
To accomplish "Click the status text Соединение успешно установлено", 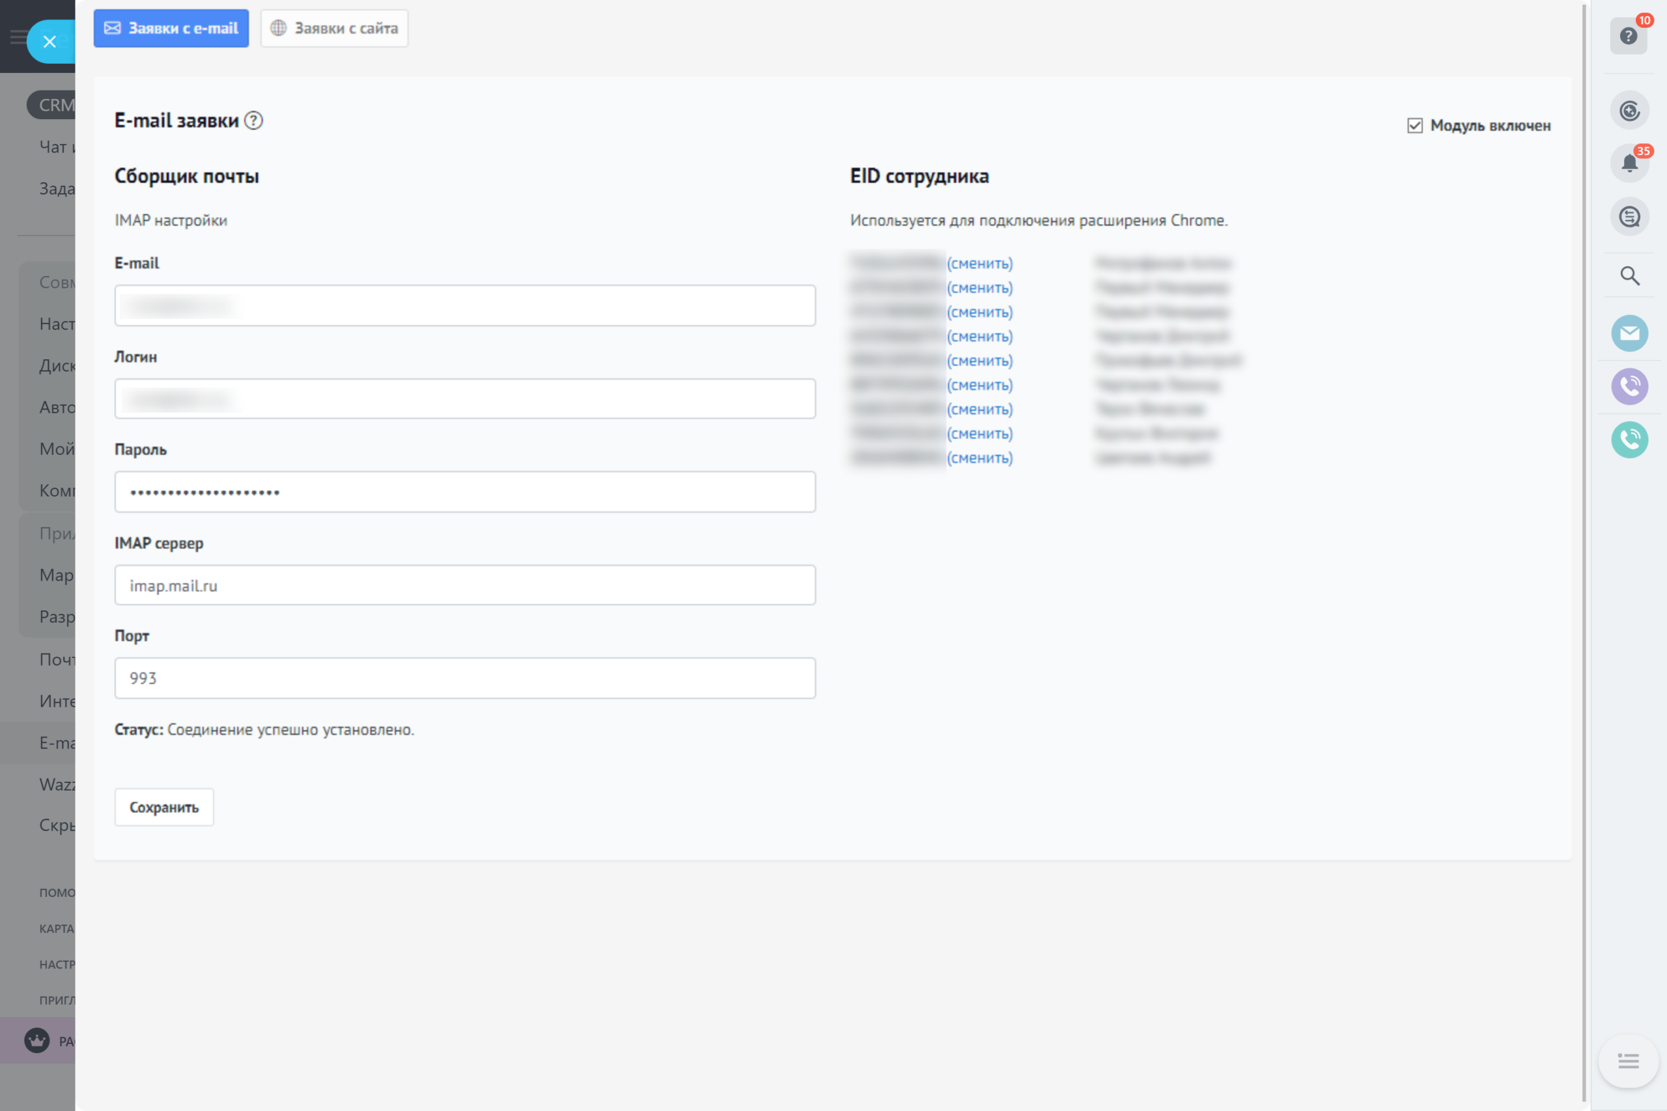I will pos(290,730).
